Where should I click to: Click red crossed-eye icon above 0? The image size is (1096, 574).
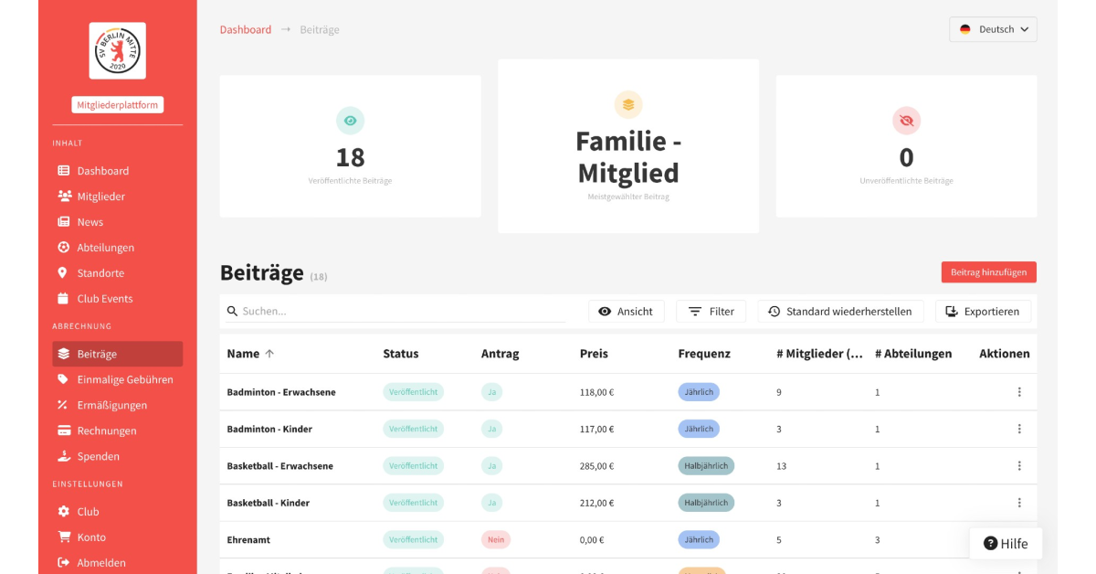pos(906,121)
